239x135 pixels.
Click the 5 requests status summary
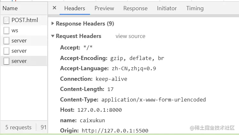click(18, 127)
